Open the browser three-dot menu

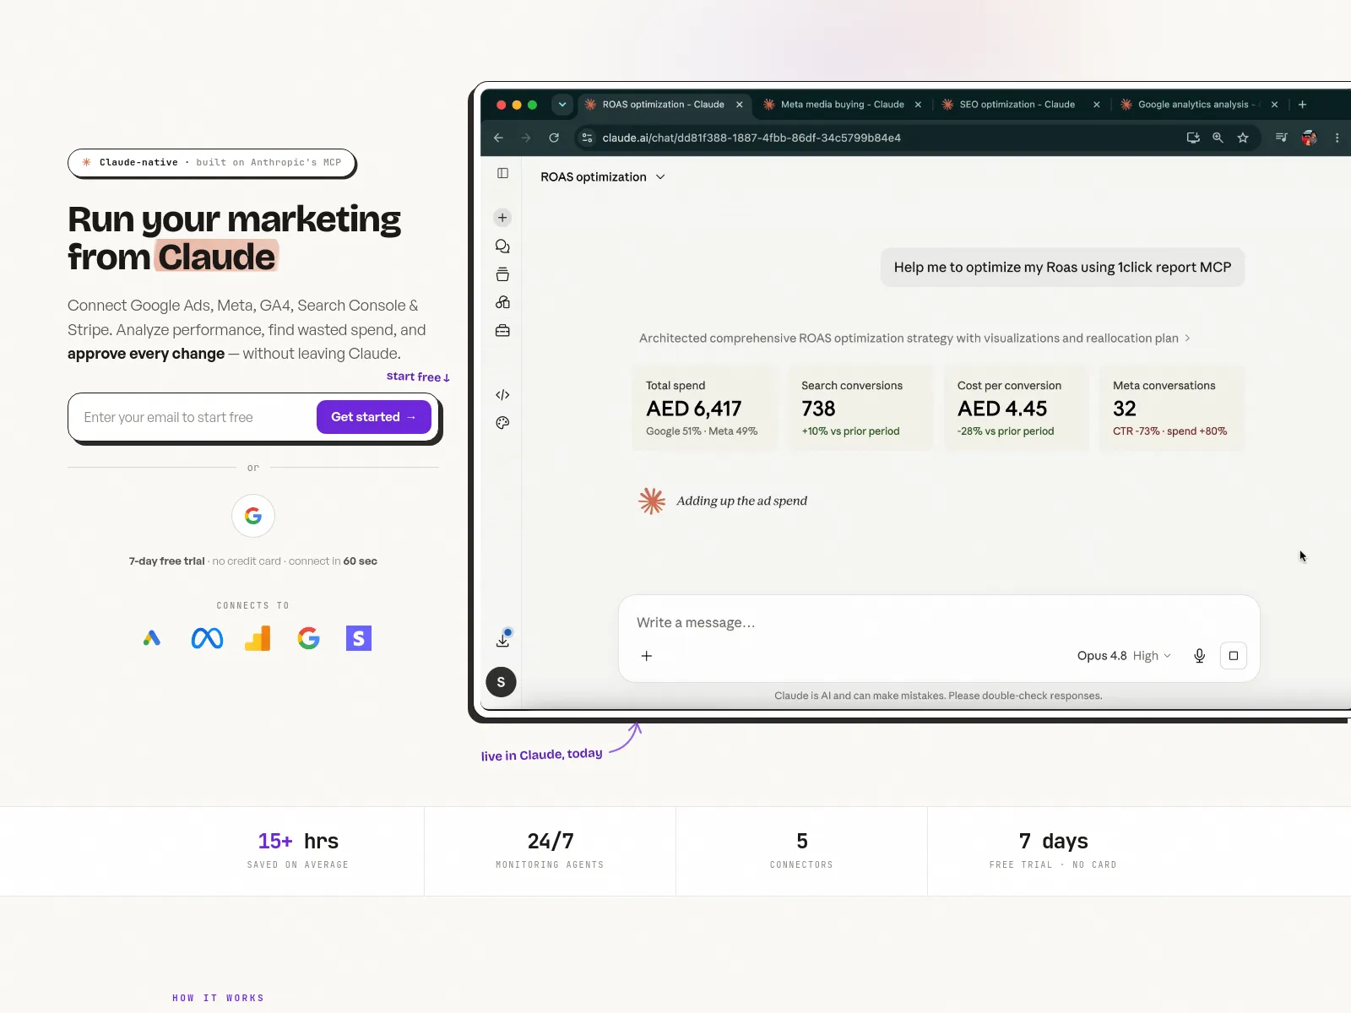point(1337,138)
